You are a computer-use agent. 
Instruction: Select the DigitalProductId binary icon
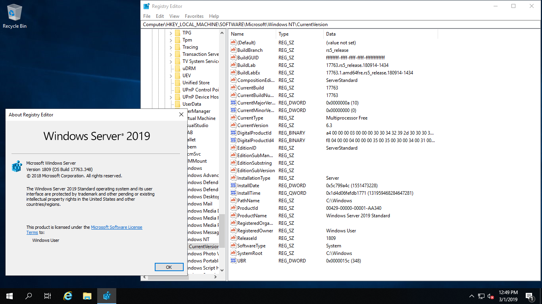(233, 133)
